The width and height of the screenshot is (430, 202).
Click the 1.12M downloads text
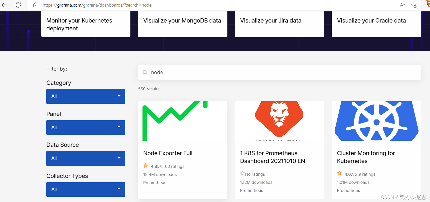point(256,182)
